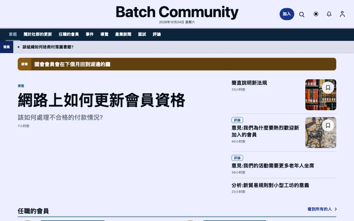Open the search magnifier icon
The image size is (354, 221).
tap(302, 14)
